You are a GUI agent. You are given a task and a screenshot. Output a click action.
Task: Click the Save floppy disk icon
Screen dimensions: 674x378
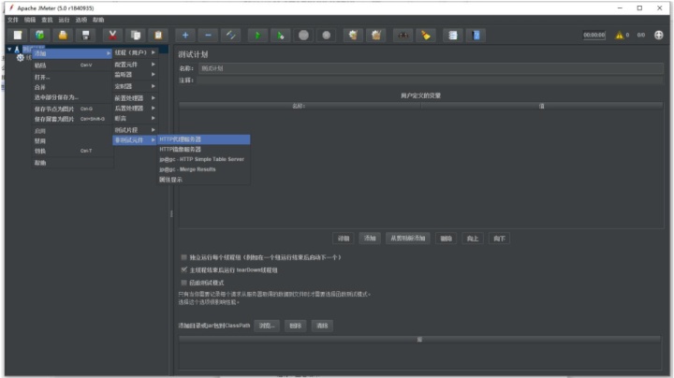click(85, 36)
